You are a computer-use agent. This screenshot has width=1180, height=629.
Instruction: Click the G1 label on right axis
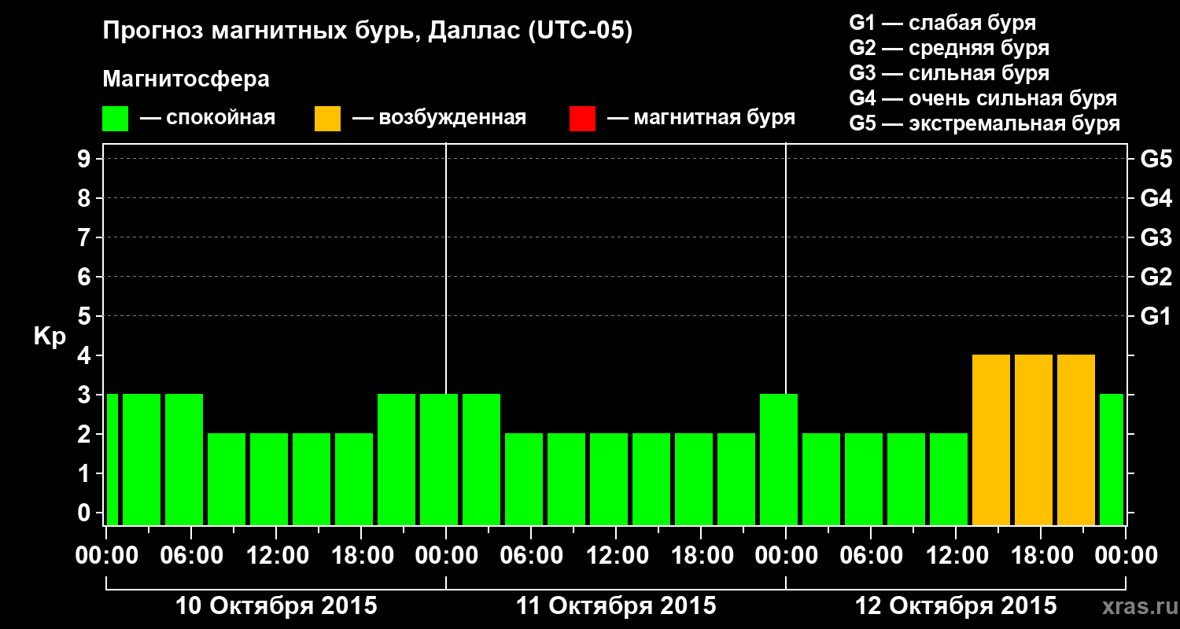[x=1156, y=316]
